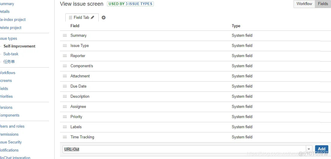The height and width of the screenshot is (159, 331).
Task: Click the drag handle icon for Labels row
Action: pos(65,127)
